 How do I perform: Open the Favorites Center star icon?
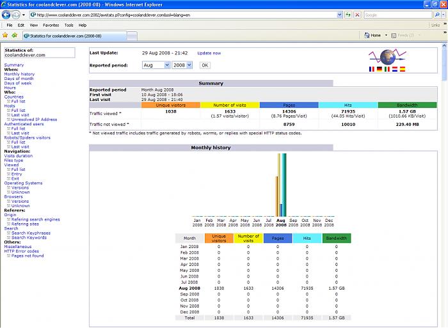point(6,35)
